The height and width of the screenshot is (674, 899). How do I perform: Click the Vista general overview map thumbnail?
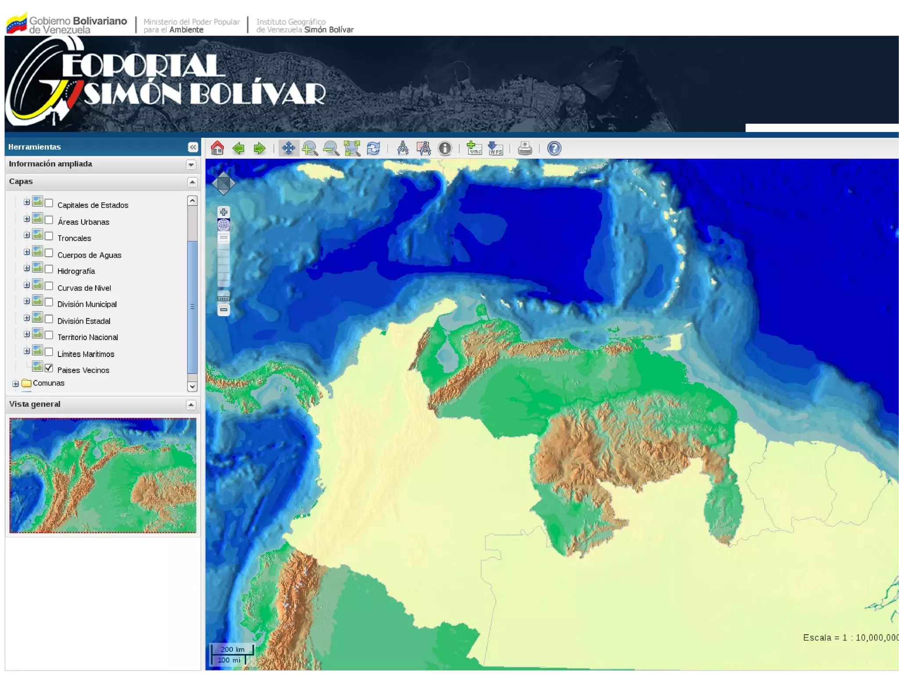tap(103, 476)
